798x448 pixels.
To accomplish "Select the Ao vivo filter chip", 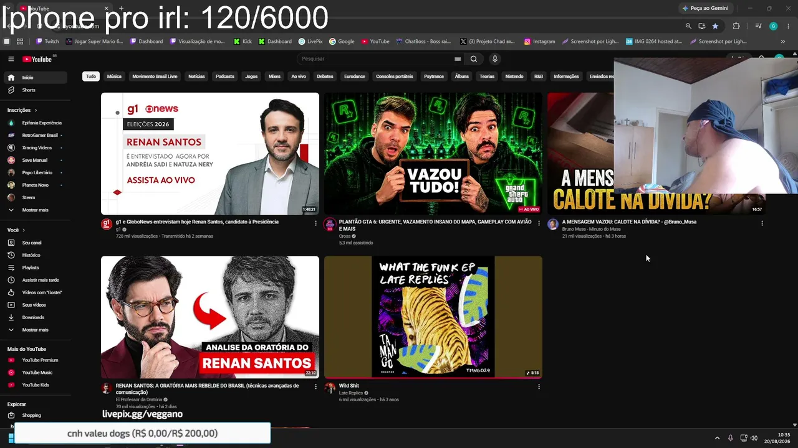I will pyautogui.click(x=299, y=77).
